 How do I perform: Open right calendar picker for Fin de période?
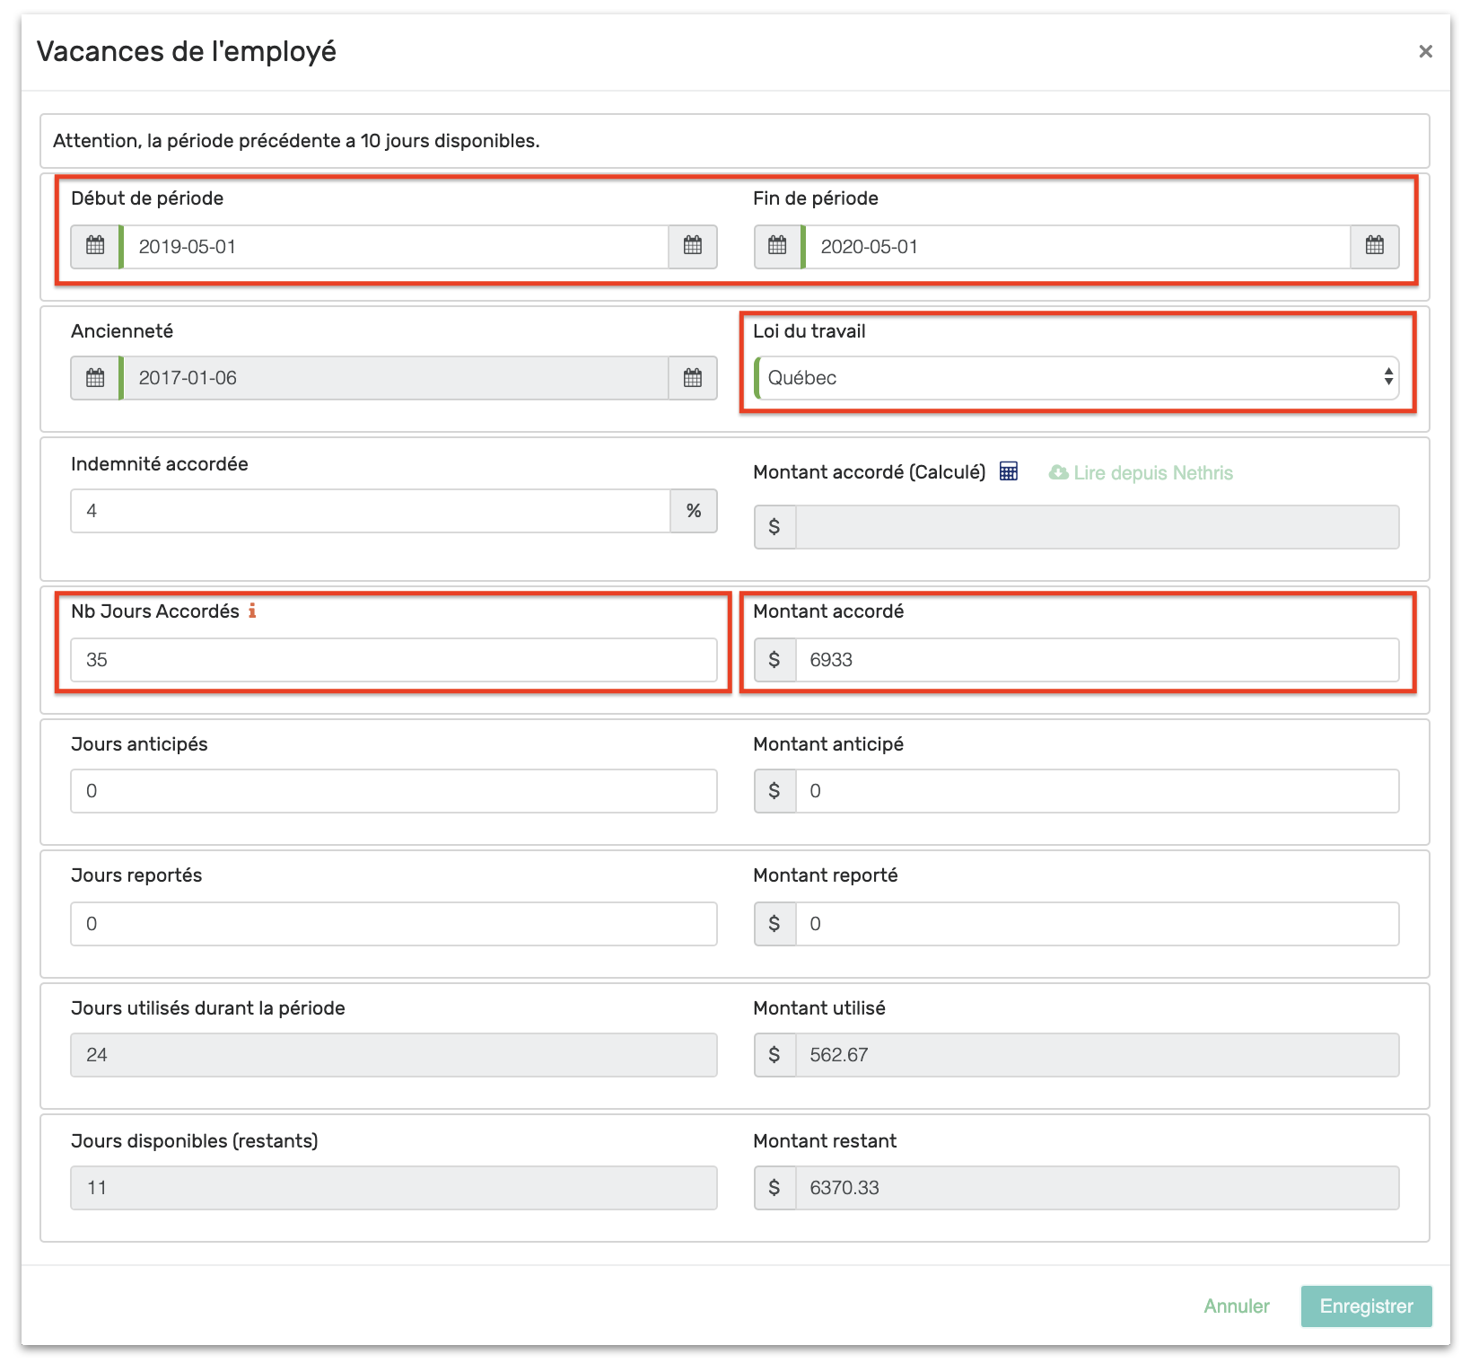[x=1374, y=246]
